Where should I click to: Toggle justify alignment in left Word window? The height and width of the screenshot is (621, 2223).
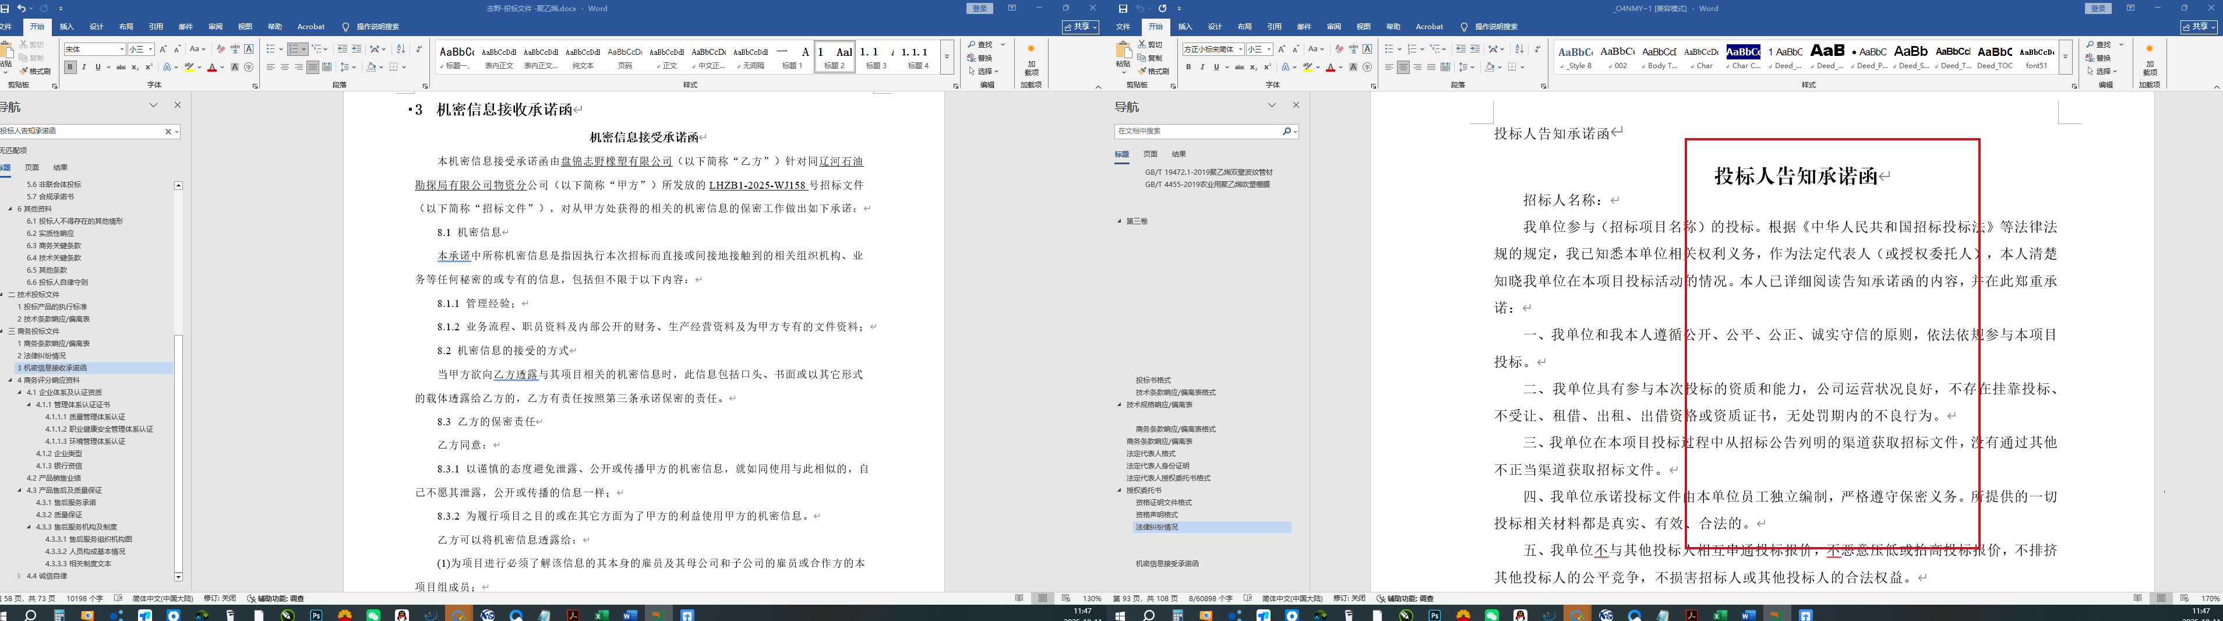coord(312,67)
